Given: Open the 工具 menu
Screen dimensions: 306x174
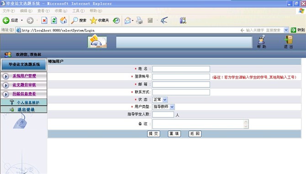Looking at the screenshot, I should click(x=78, y=11).
